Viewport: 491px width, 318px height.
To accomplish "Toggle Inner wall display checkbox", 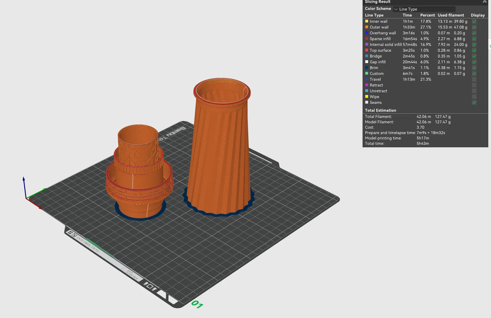I will click(x=474, y=21).
